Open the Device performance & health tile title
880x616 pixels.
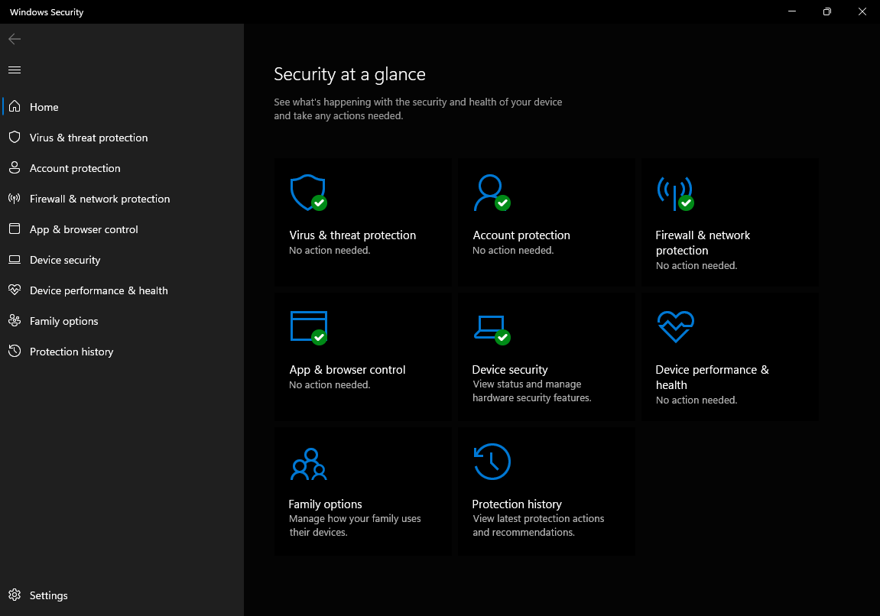coord(712,377)
